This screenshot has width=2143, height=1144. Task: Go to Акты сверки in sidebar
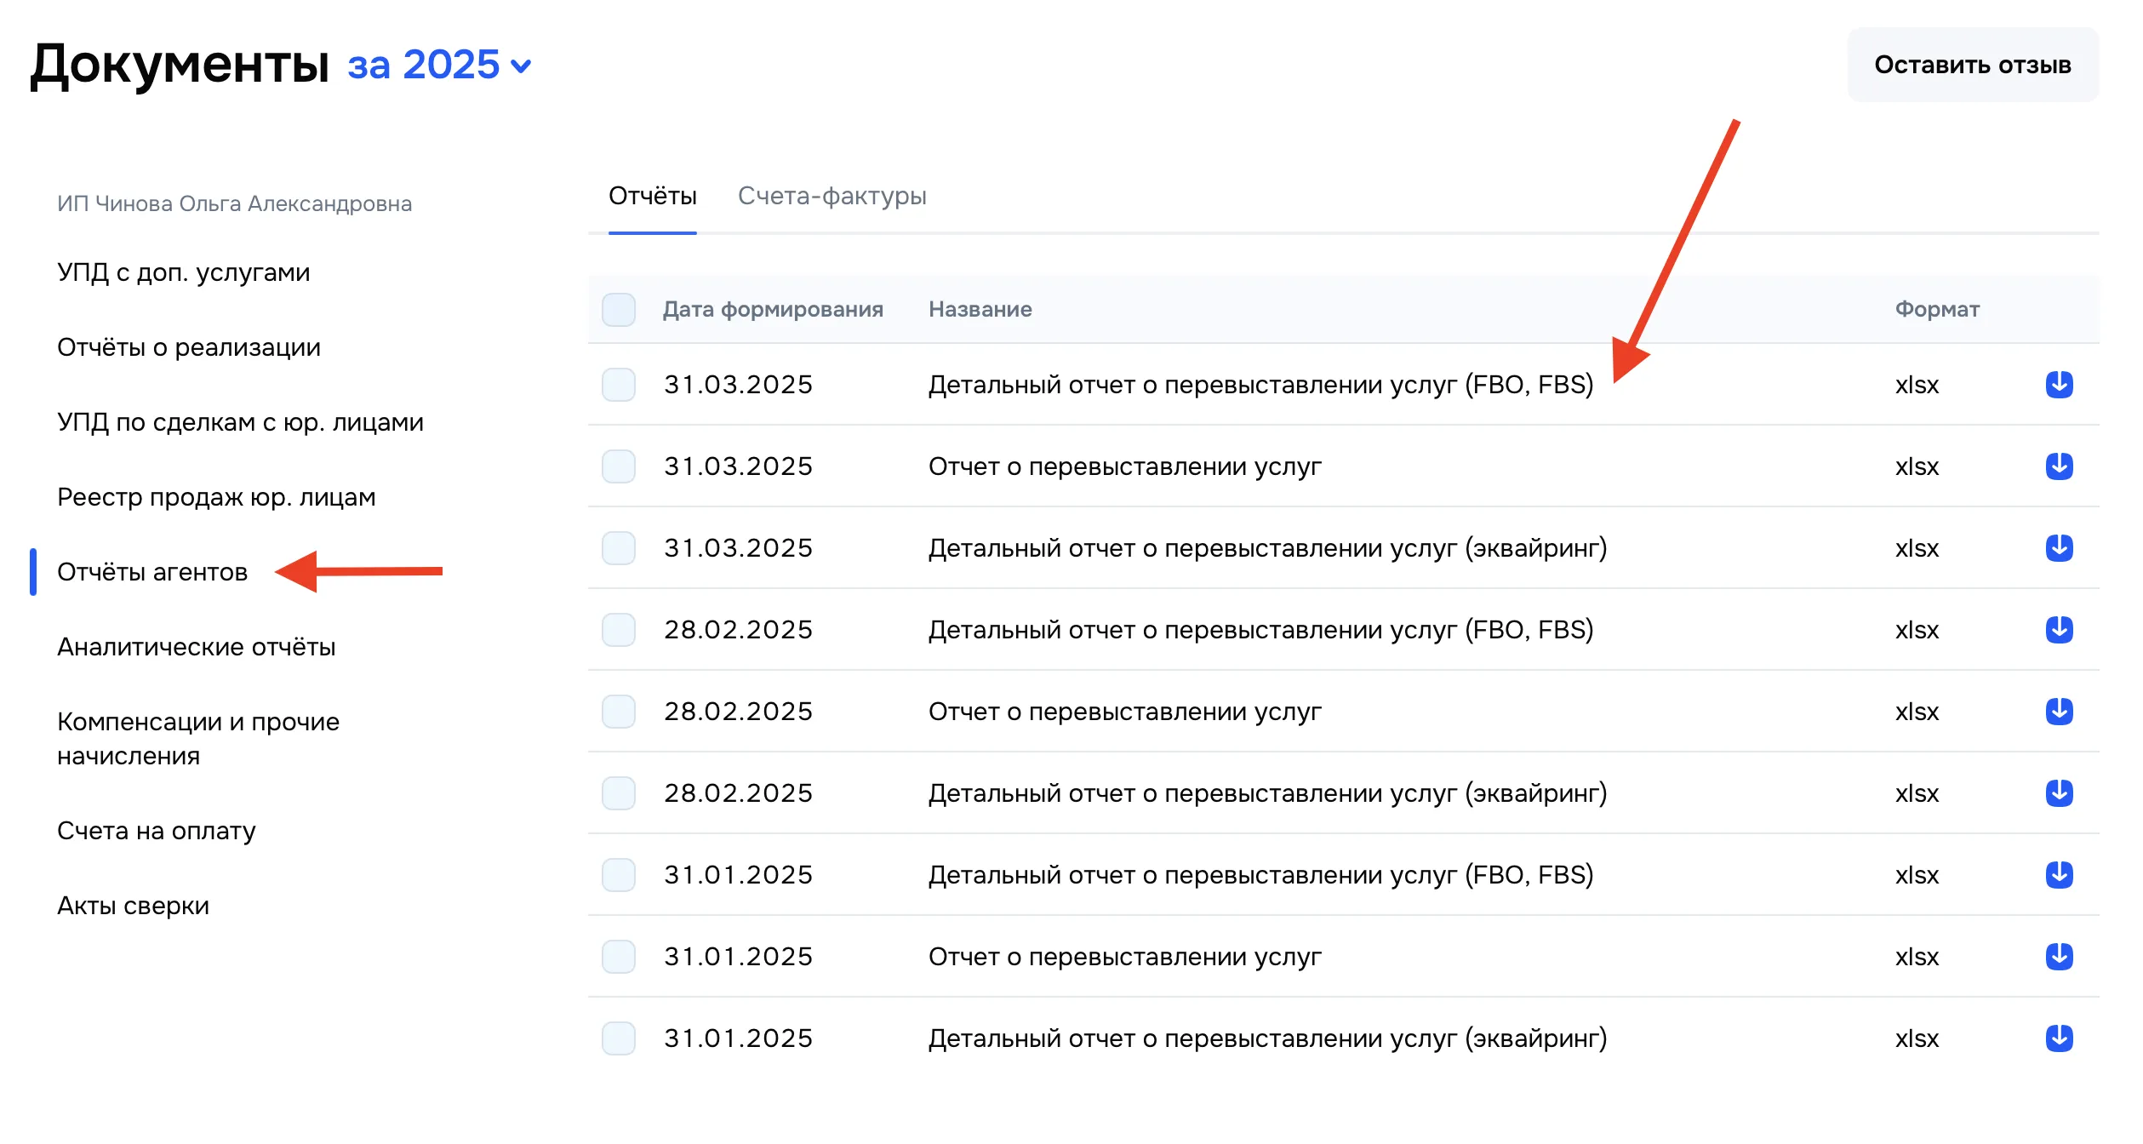tap(133, 906)
